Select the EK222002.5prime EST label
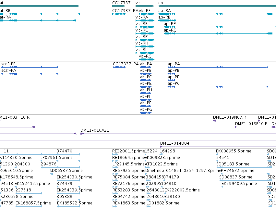This screenshot has width=276, height=208. (182, 190)
